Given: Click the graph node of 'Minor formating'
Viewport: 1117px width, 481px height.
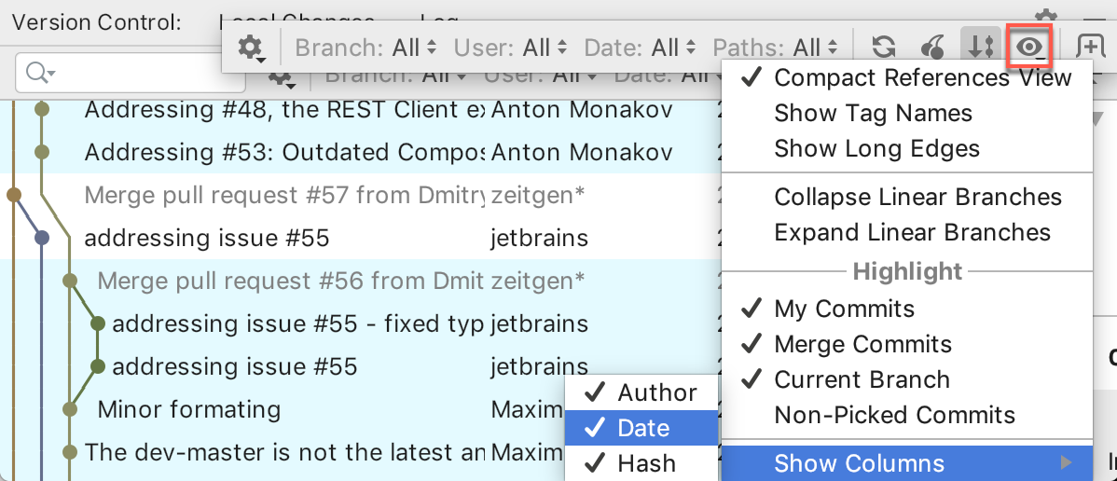Looking at the screenshot, I should pyautogui.click(x=70, y=409).
